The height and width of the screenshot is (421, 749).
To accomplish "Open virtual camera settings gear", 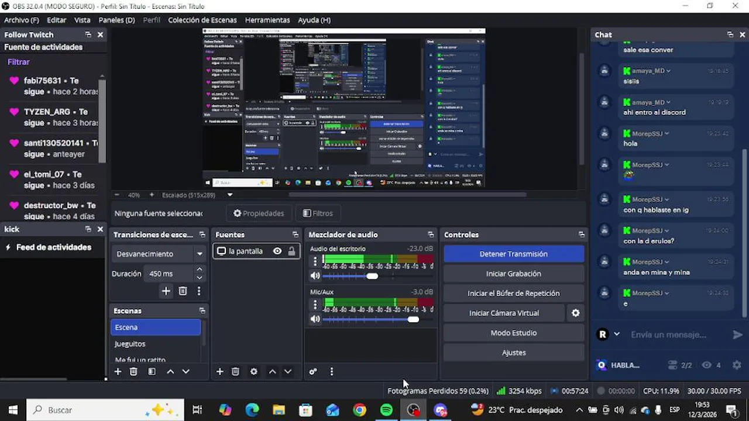I will [576, 313].
